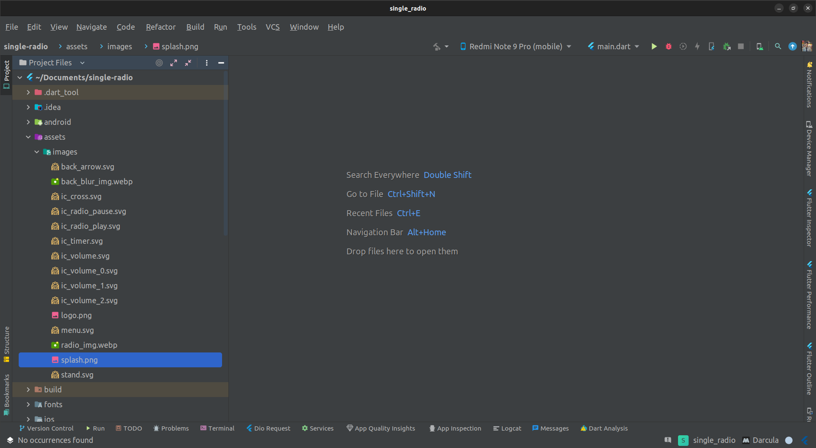Attach debugger to Android process icon
Screen dimensions: 816x448
click(x=726, y=46)
